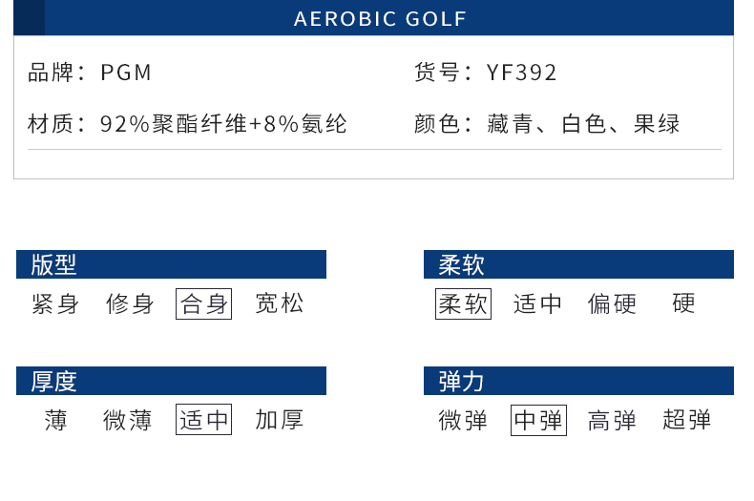Click the boxed 柔软 softness option
The image size is (754, 501).
(463, 303)
